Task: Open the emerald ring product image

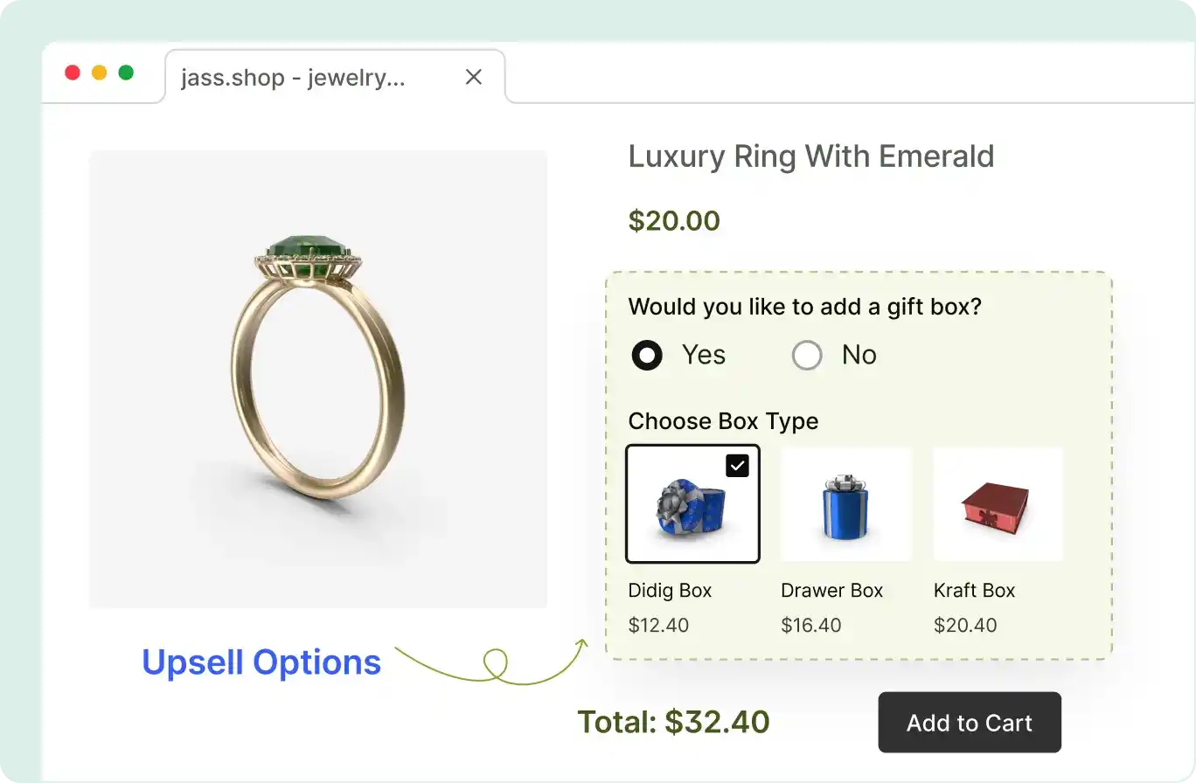Action: [318, 379]
